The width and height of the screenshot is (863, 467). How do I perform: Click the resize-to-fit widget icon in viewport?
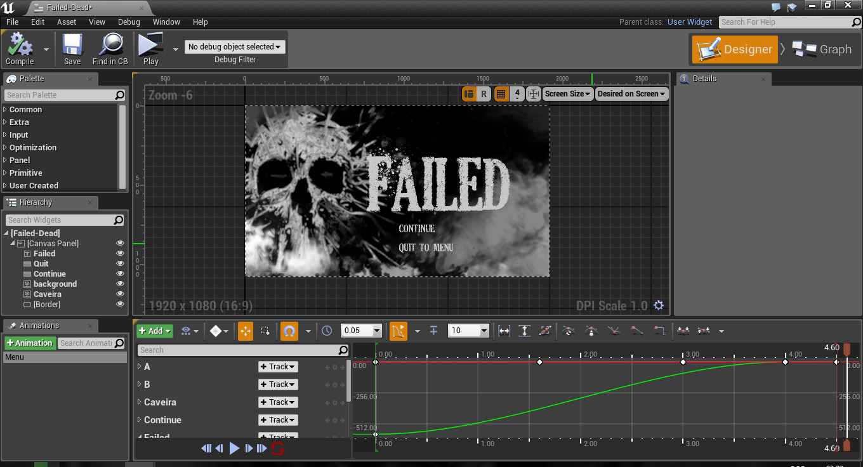(x=534, y=93)
